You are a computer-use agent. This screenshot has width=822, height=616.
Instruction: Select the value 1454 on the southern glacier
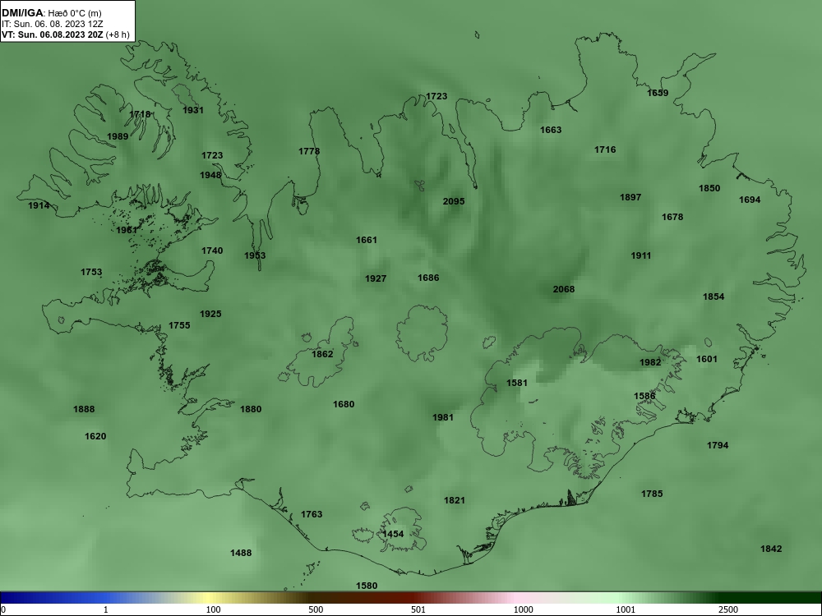pyautogui.click(x=393, y=535)
